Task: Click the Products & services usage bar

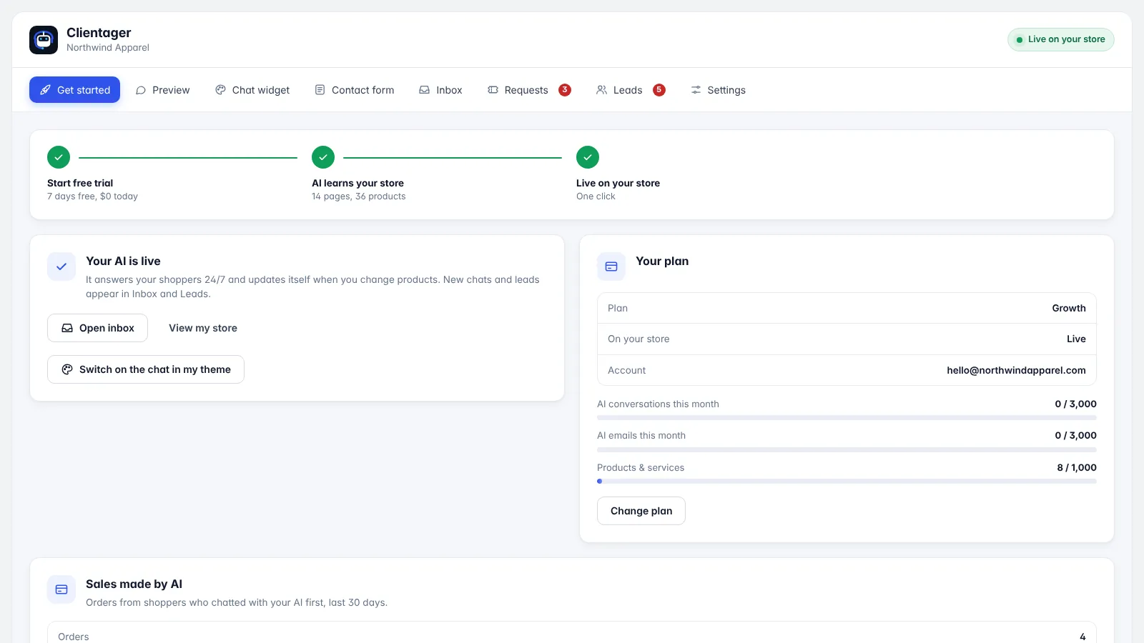Action: pyautogui.click(x=847, y=482)
